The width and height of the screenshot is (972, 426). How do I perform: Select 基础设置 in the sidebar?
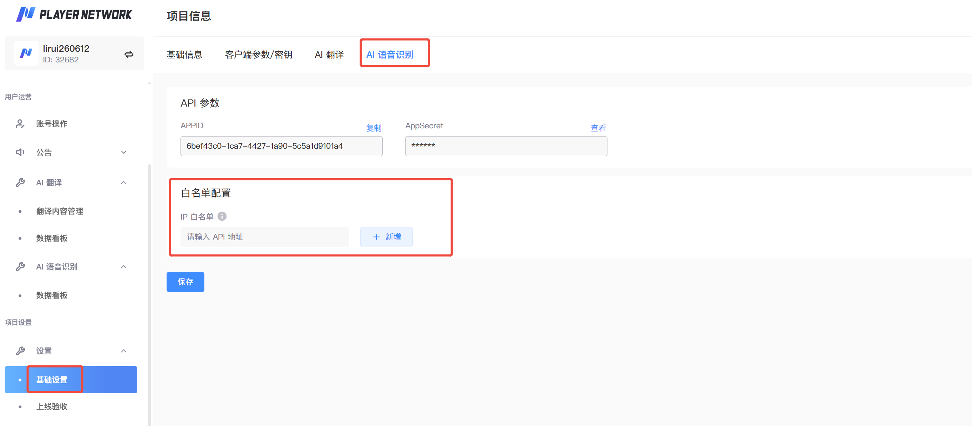(x=71, y=380)
